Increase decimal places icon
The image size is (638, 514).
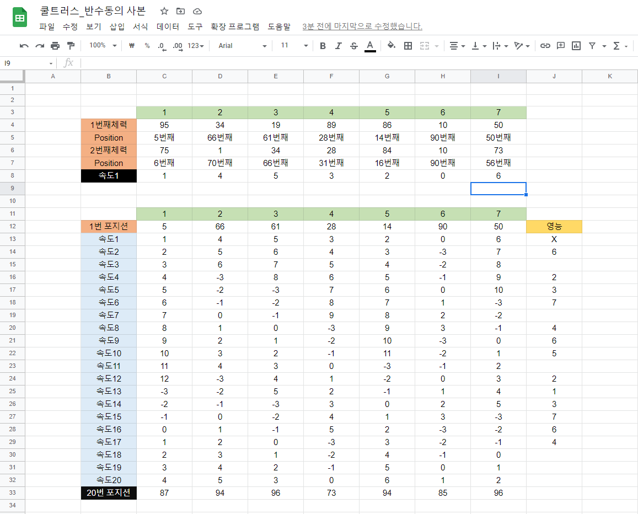click(x=178, y=46)
